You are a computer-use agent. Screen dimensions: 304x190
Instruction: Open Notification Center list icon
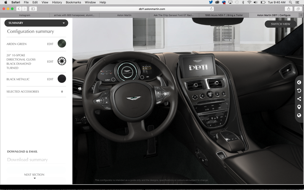click(297, 2)
